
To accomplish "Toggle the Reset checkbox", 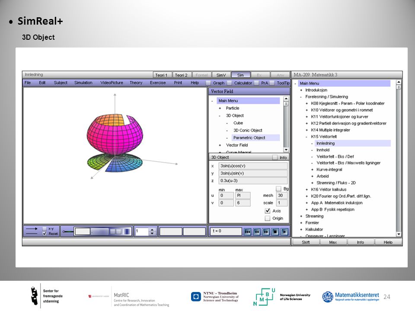I will [x=45, y=234].
